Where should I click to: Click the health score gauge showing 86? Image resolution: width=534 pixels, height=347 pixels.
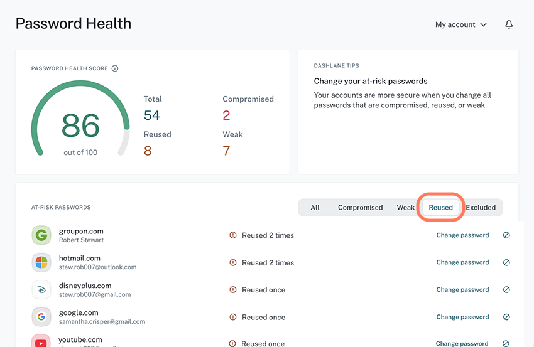click(x=80, y=125)
